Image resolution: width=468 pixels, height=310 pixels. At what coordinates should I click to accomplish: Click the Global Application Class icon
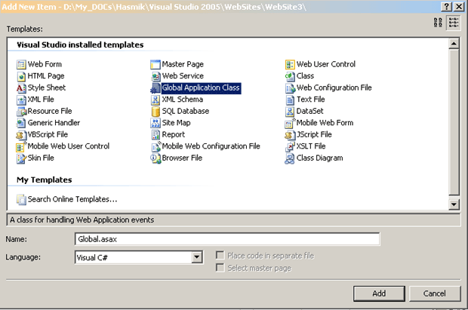155,88
